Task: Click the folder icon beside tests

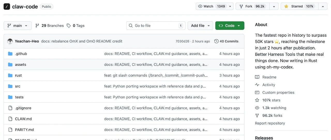Action: (10, 97)
